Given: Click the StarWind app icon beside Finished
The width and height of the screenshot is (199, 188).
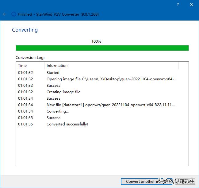Looking at the screenshot, I should [13, 14].
